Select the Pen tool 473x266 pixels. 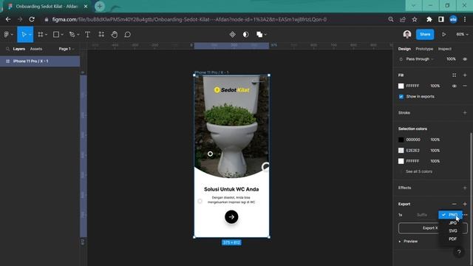coord(72,35)
